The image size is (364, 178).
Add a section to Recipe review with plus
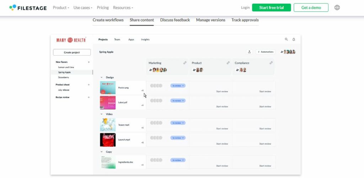pyautogui.click(x=89, y=98)
